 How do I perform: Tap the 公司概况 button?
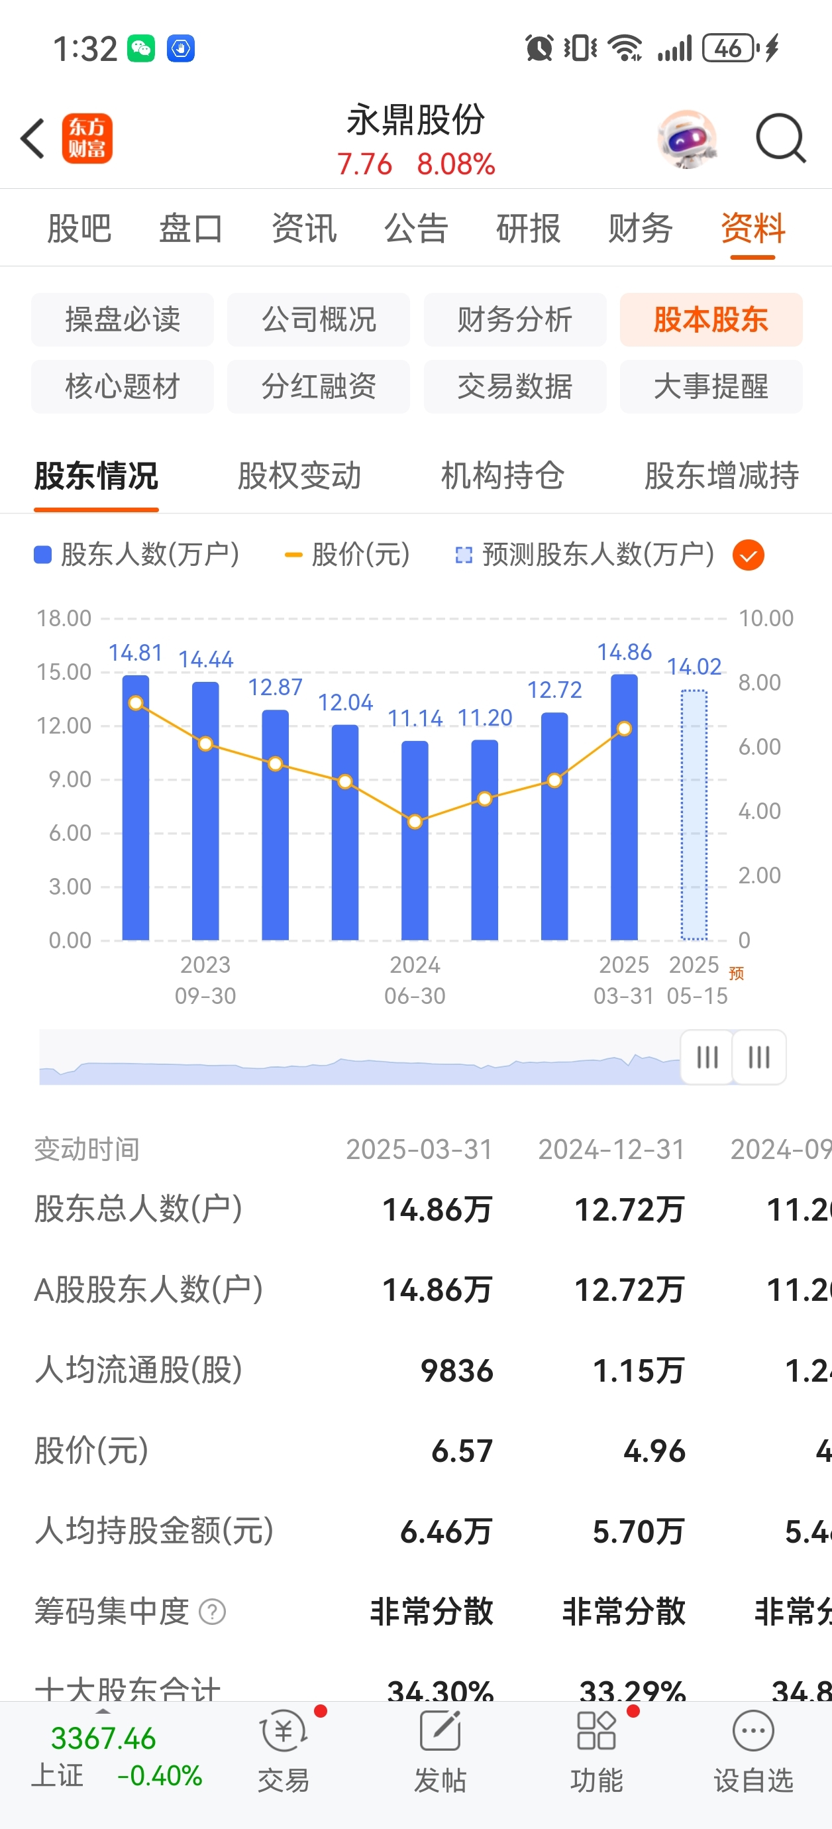(x=319, y=319)
